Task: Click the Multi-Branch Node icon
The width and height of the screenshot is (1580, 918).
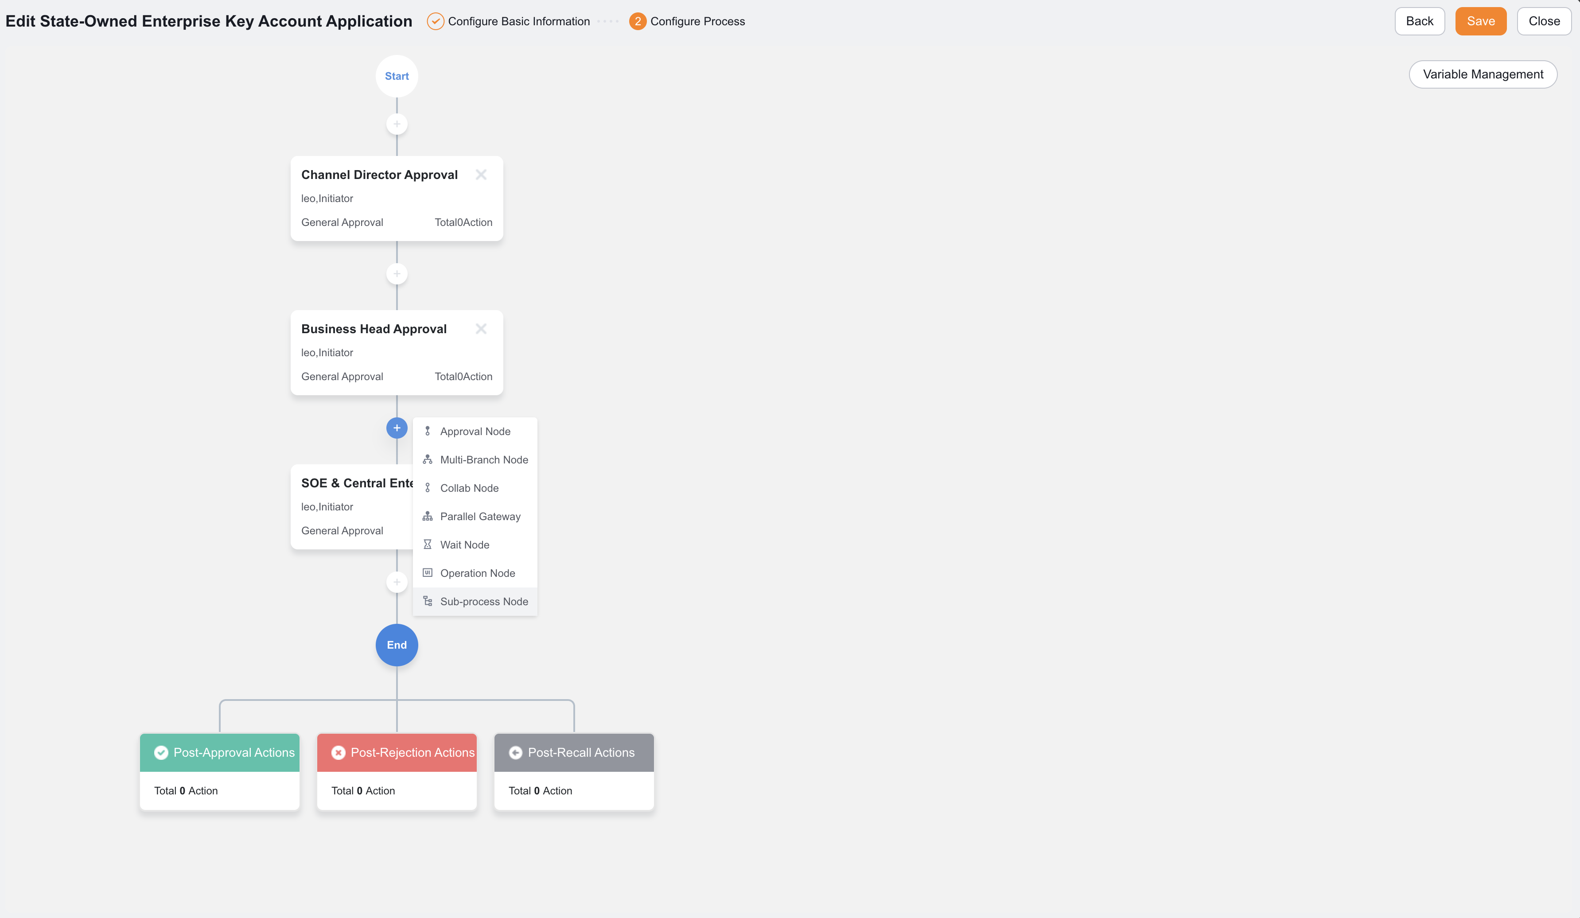Action: pos(428,459)
